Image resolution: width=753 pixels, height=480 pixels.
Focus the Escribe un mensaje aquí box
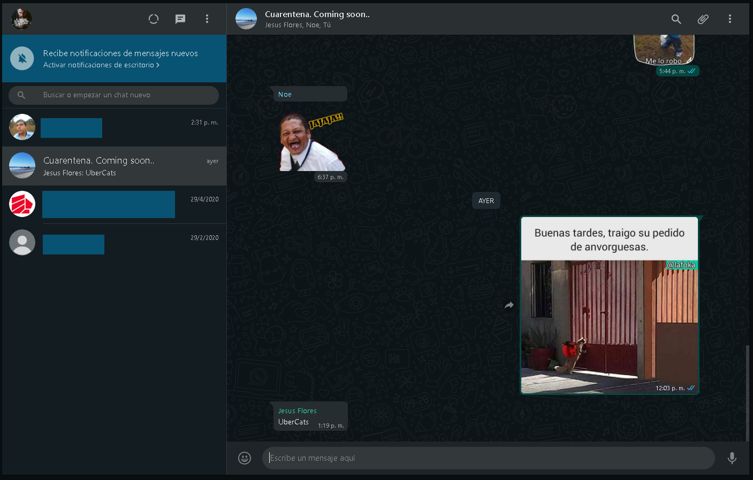488,458
